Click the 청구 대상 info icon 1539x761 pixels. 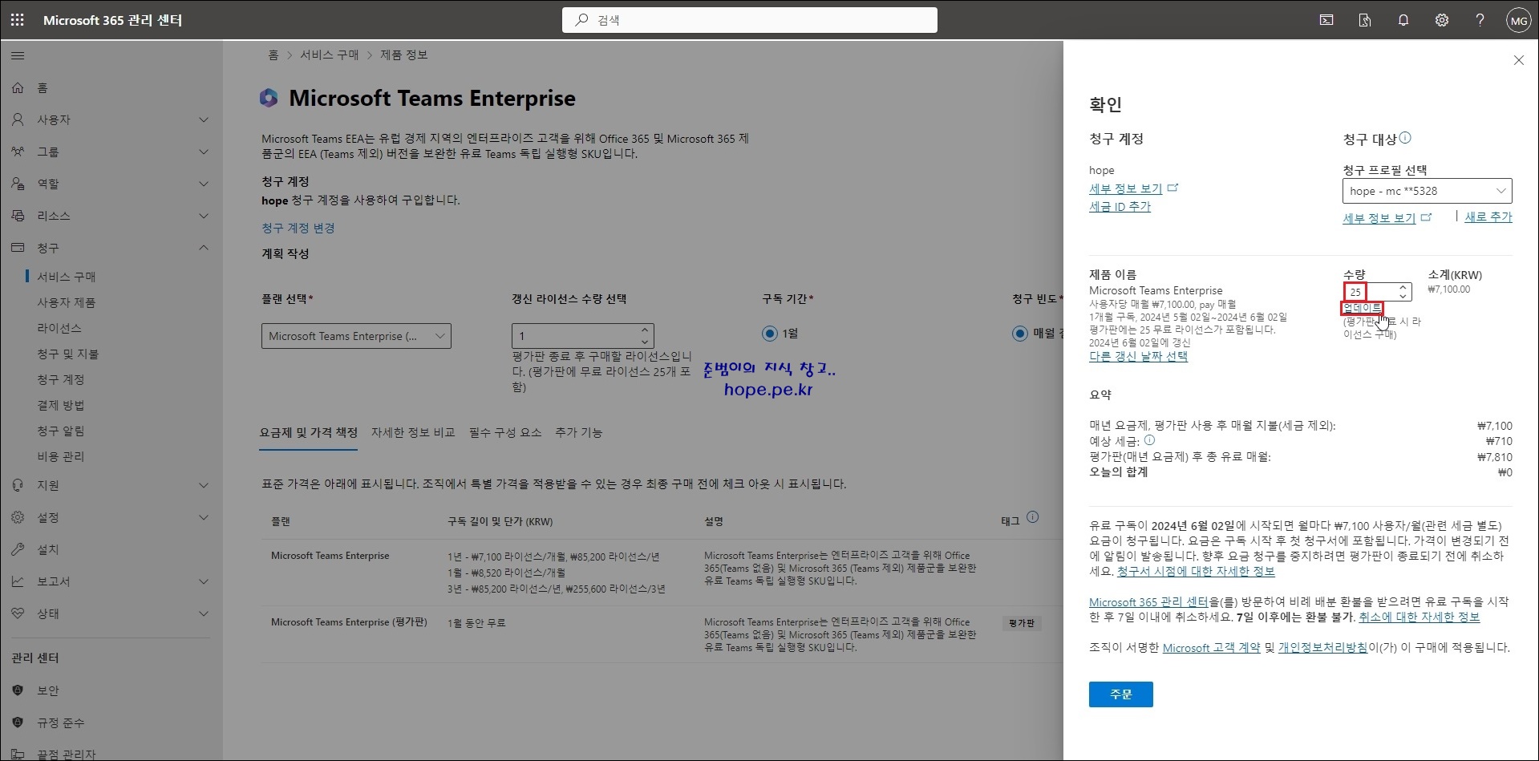[1405, 138]
